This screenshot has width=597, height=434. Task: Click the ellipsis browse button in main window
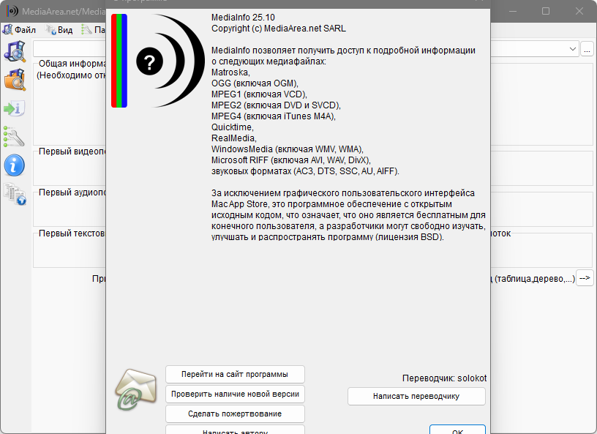click(587, 49)
